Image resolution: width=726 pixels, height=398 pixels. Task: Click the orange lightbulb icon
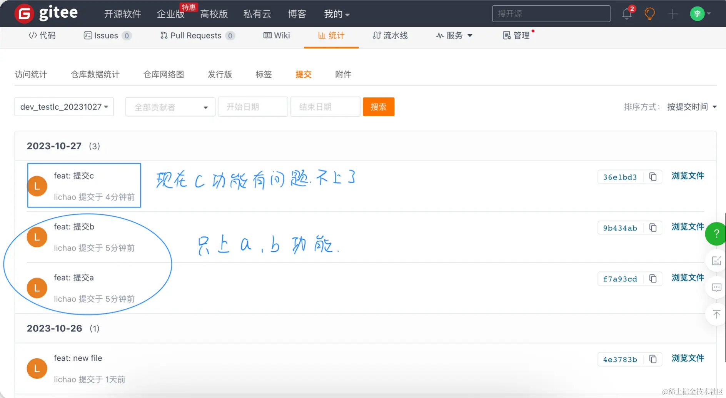coord(650,14)
